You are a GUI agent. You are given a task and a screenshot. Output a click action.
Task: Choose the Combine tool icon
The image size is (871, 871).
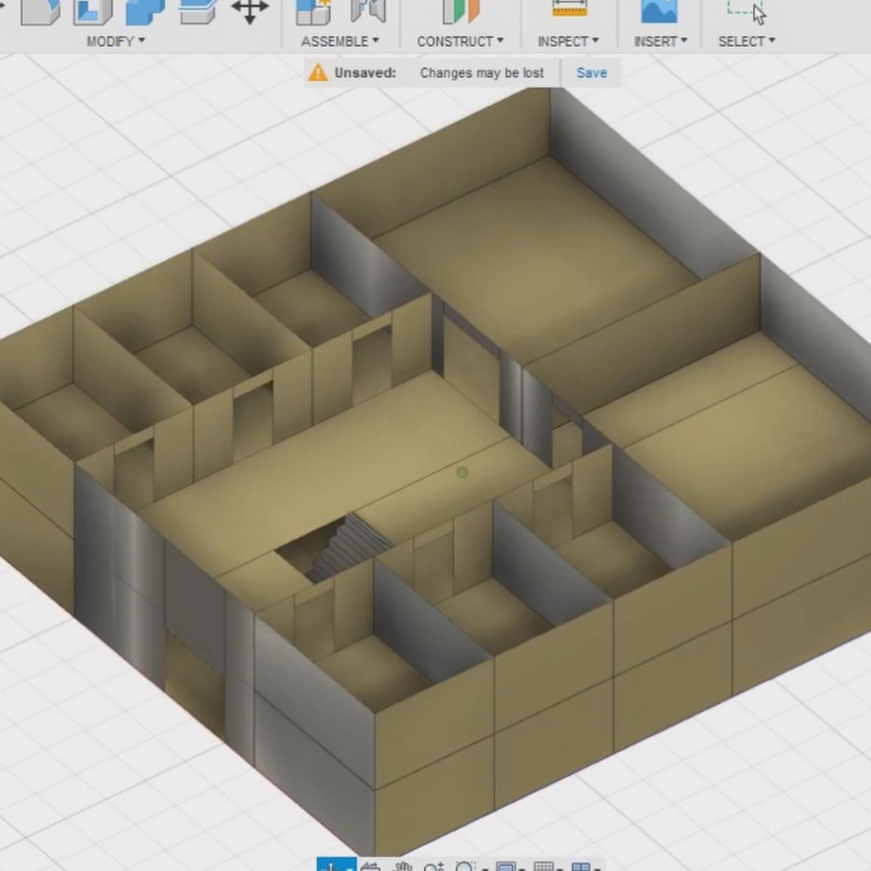pos(145,12)
